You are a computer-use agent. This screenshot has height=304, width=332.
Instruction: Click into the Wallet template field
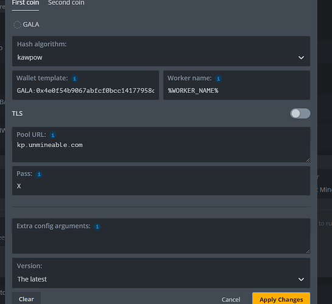86,85
